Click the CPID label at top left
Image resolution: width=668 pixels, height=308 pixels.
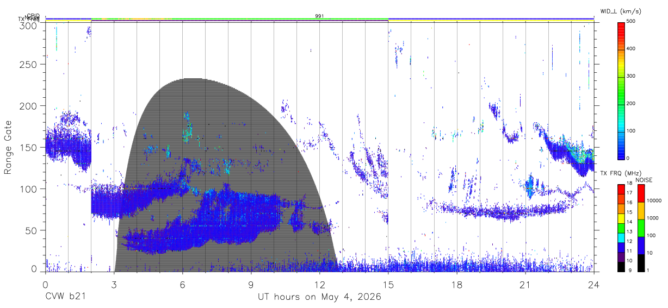coord(33,16)
